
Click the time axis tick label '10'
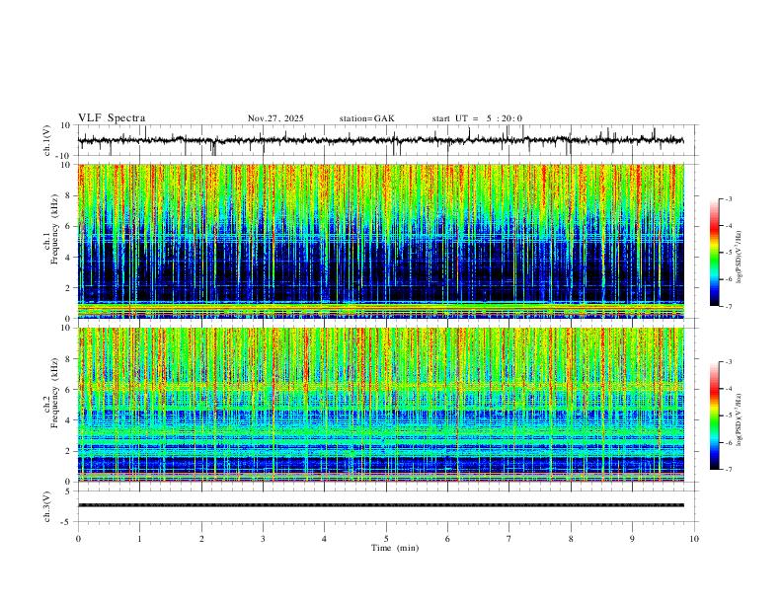tap(694, 539)
